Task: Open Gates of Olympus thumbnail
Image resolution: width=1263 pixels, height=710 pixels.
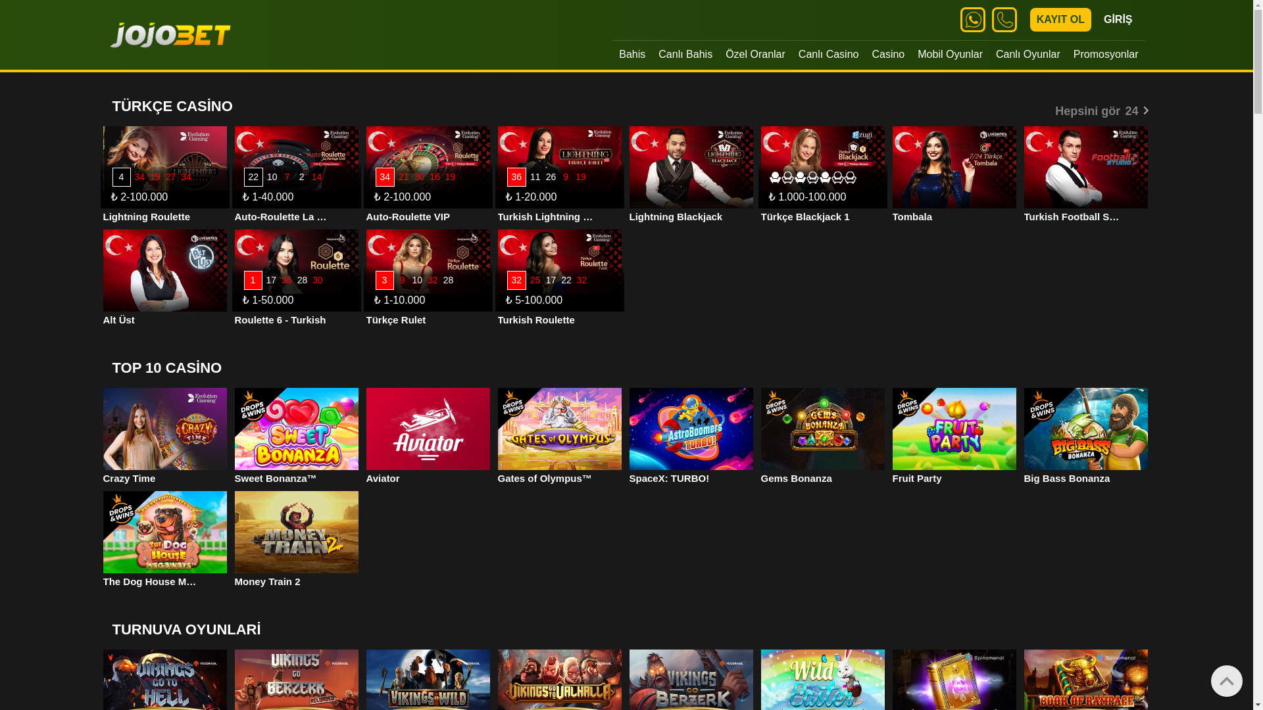Action: (x=559, y=429)
